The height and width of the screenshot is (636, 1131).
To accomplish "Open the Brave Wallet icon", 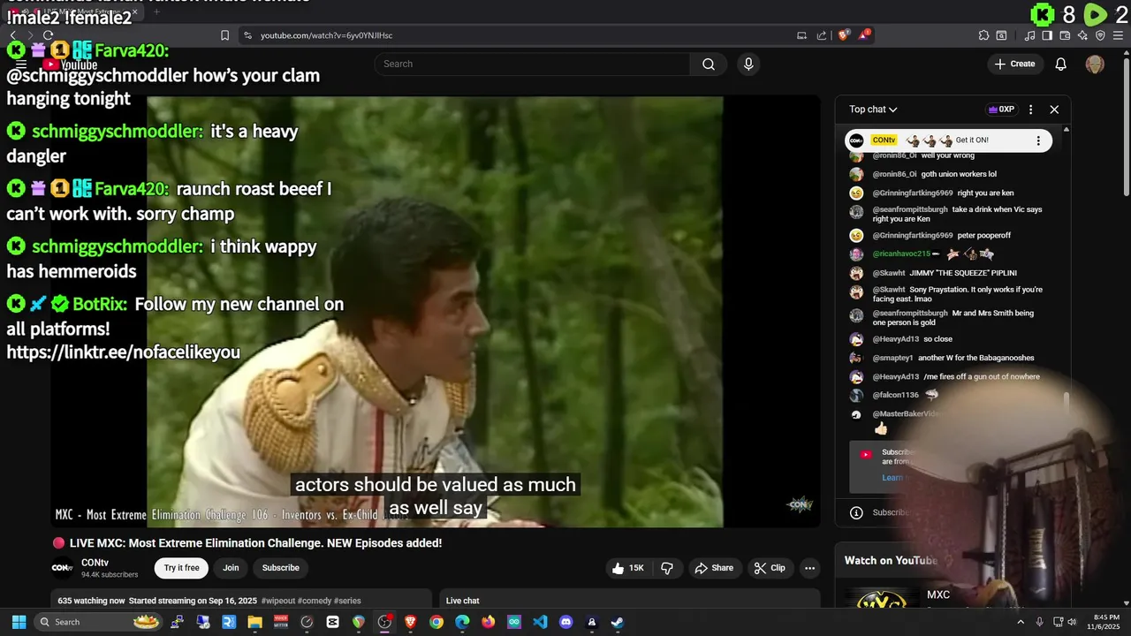I will 1065,35.
